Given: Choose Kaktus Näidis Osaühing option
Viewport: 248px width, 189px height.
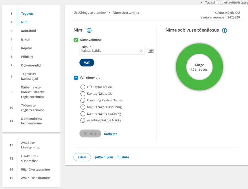Looking at the screenshot, I should tap(83, 107).
